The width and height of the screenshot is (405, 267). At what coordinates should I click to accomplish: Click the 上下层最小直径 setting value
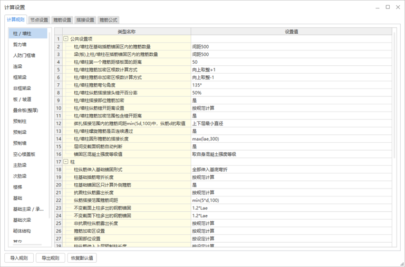coord(291,123)
